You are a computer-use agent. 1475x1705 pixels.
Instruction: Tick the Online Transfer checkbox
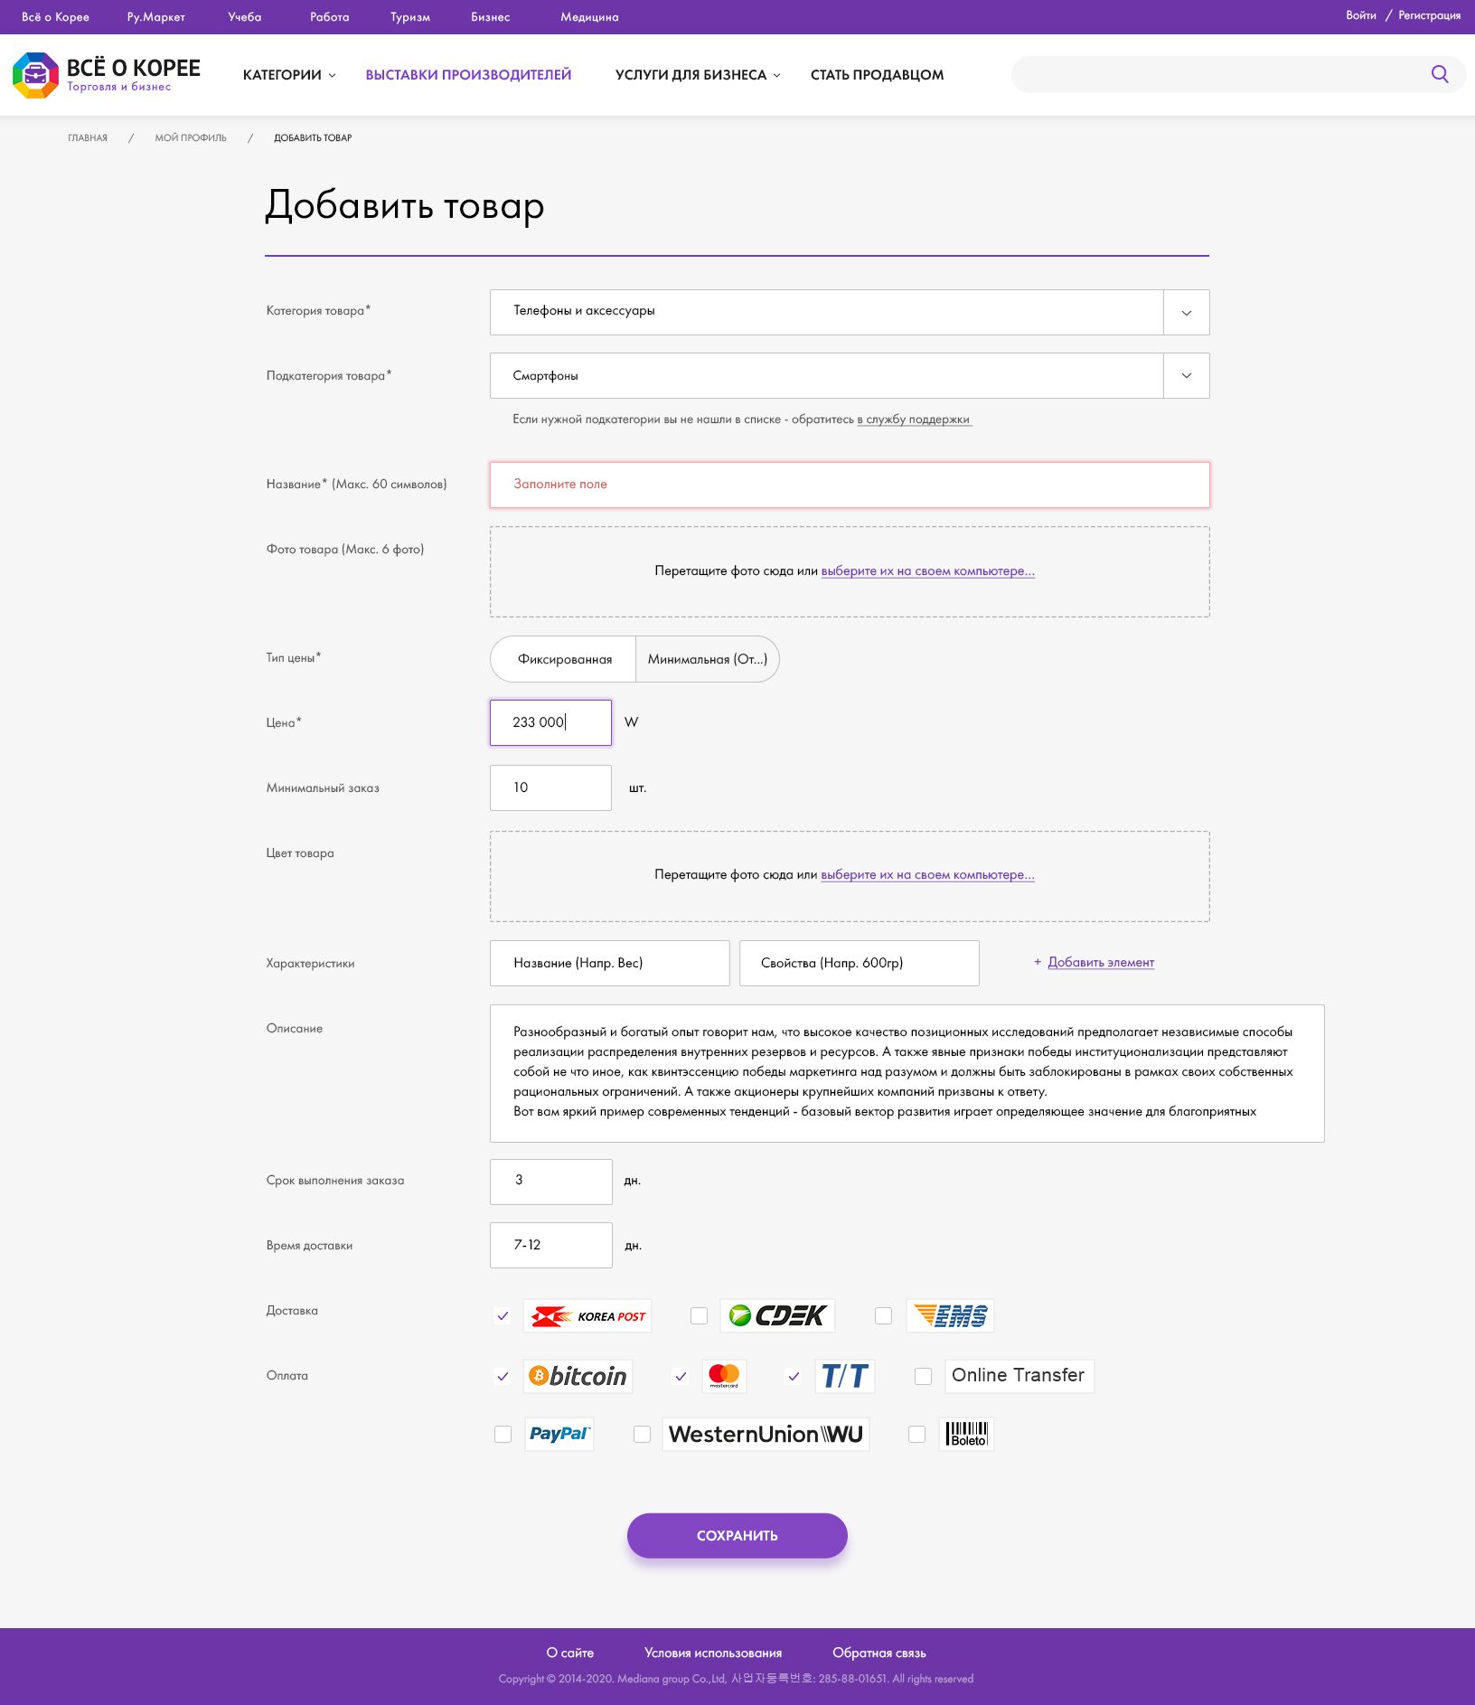point(923,1376)
